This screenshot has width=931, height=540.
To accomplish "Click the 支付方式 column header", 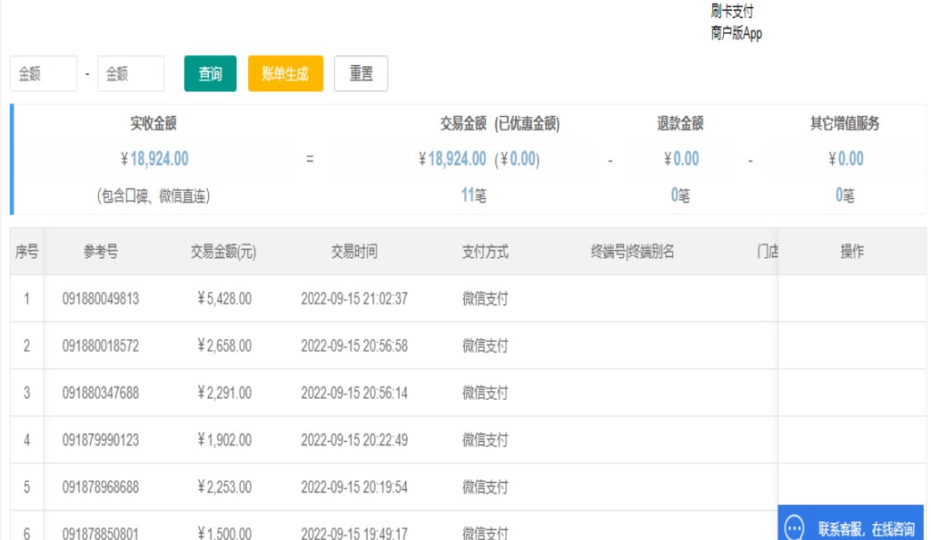I will point(485,252).
